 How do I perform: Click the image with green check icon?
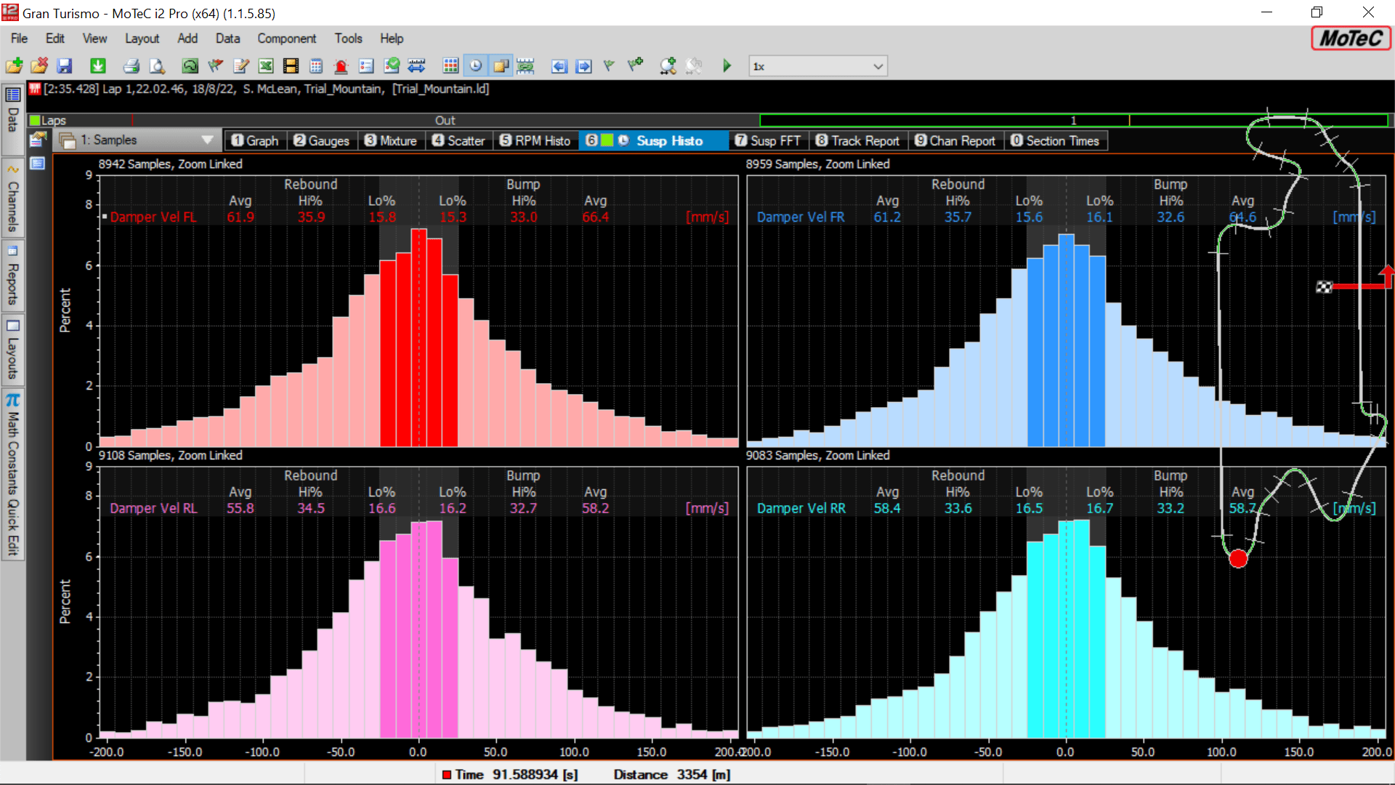392,66
